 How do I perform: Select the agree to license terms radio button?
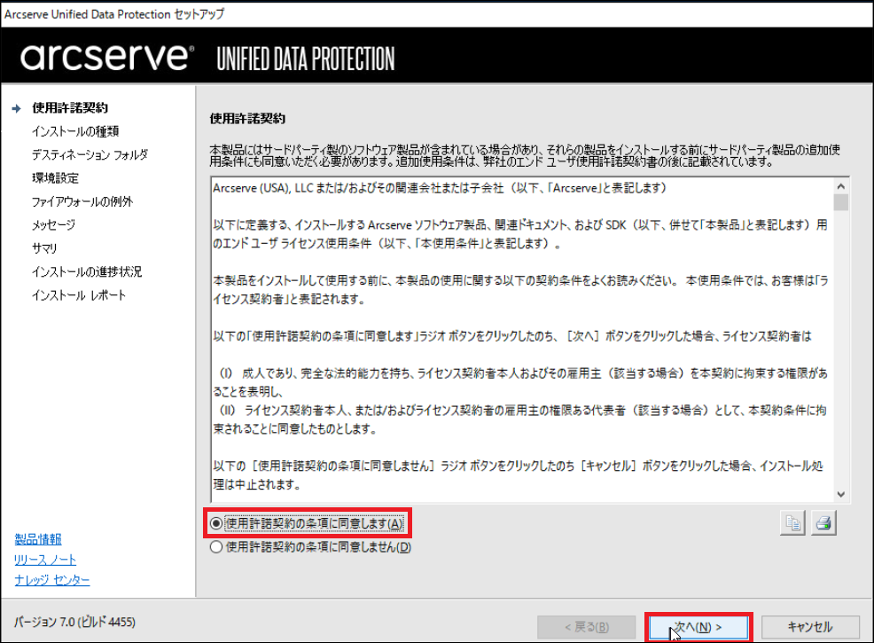click(x=216, y=523)
